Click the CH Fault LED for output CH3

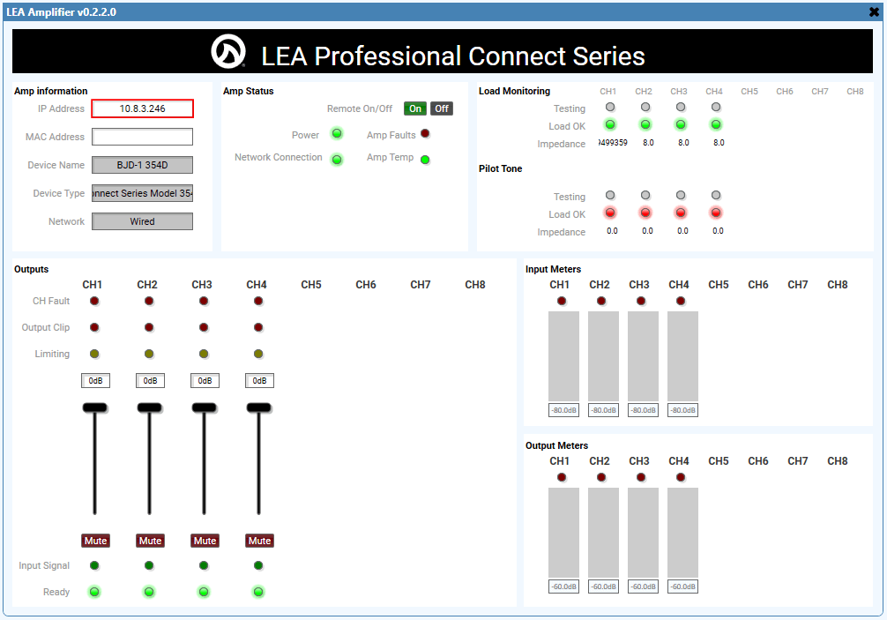point(204,301)
